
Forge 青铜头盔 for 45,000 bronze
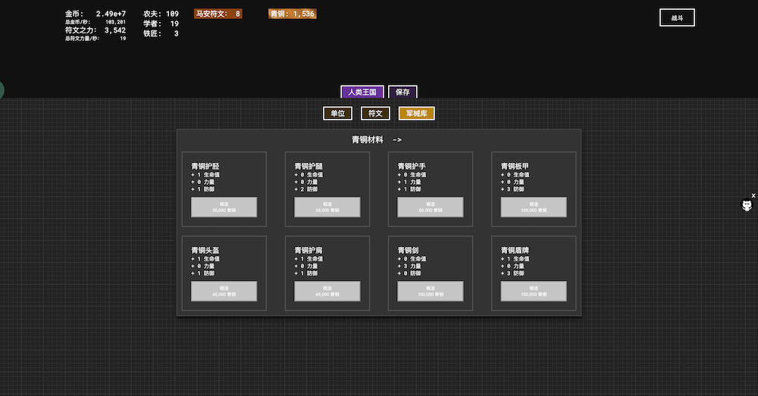click(224, 291)
